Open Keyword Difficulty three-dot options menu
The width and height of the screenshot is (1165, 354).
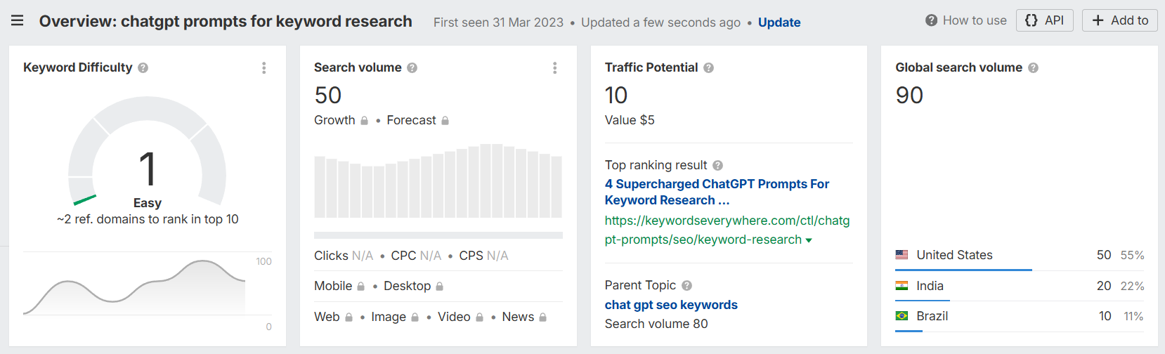(264, 68)
